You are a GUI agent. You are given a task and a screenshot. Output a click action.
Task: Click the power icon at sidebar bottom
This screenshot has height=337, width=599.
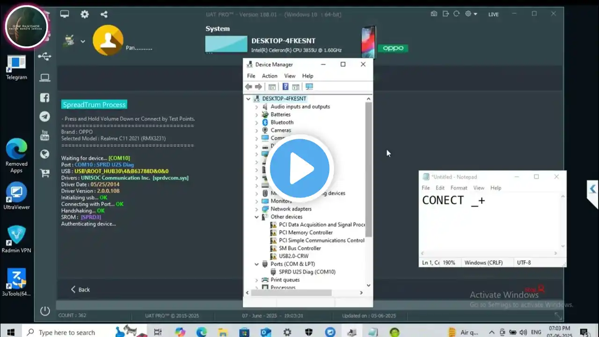tap(45, 310)
